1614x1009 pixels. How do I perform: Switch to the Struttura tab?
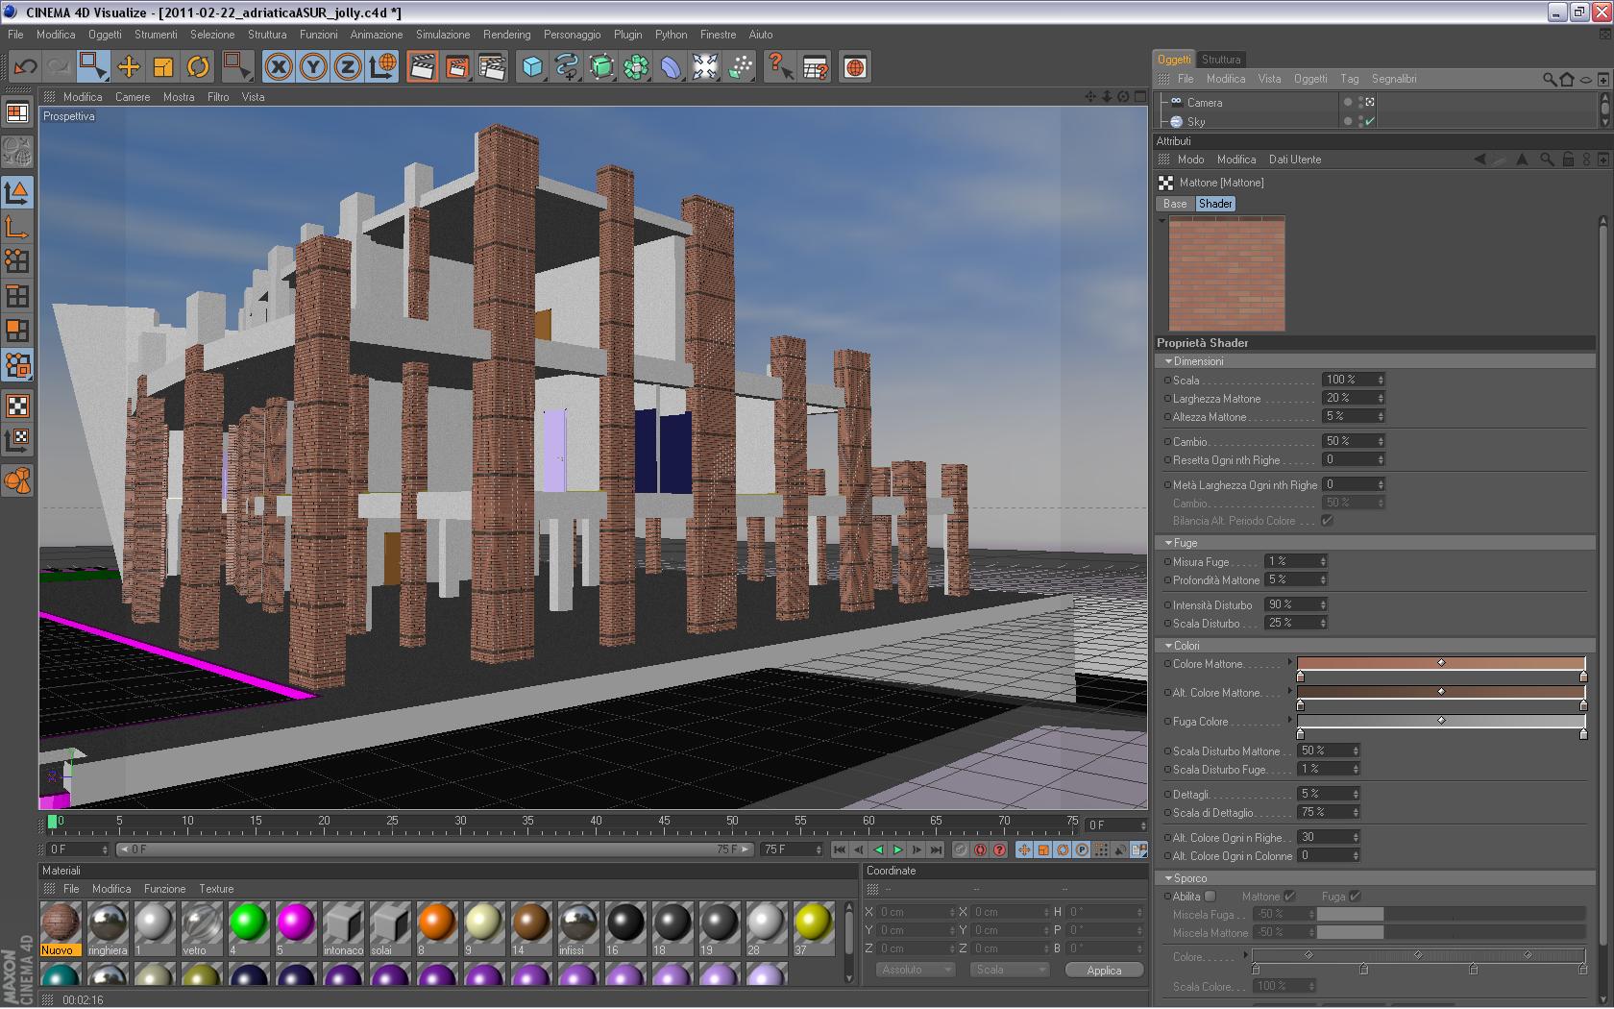(1221, 60)
